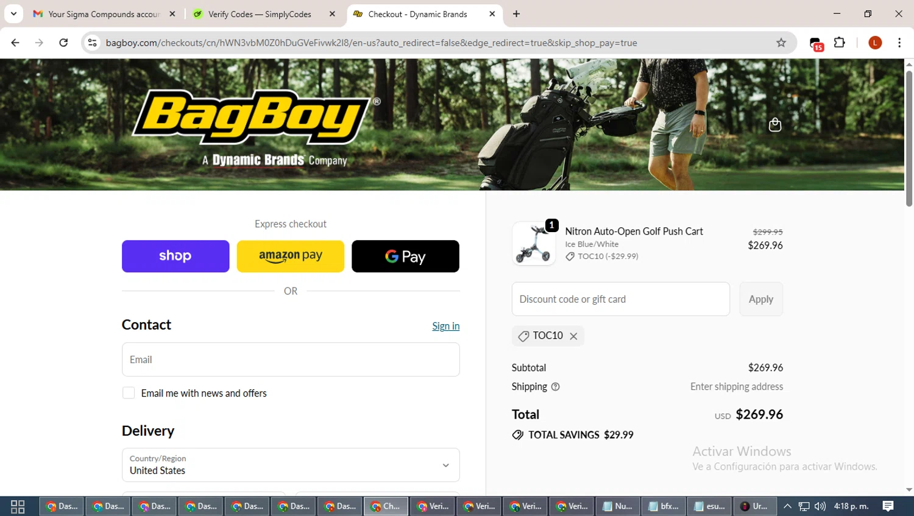Choose Amazon Pay express checkout
914x516 pixels.
[291, 256]
